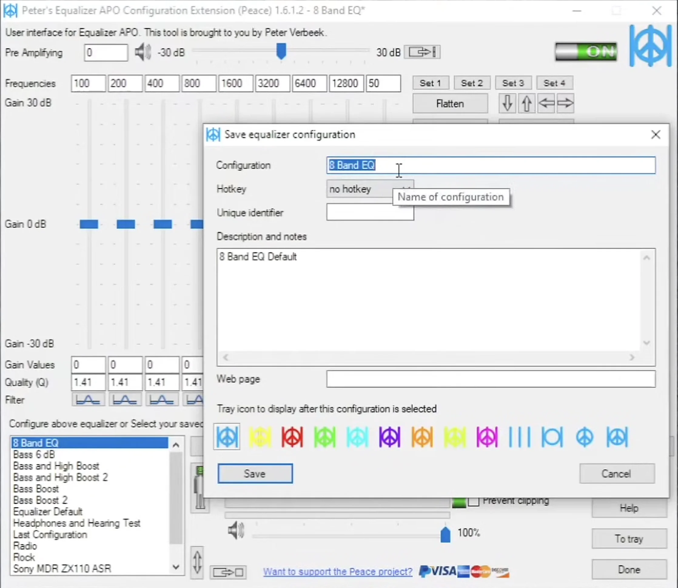
Task: Click the shift frequencies right arrow
Action: pos(565,103)
